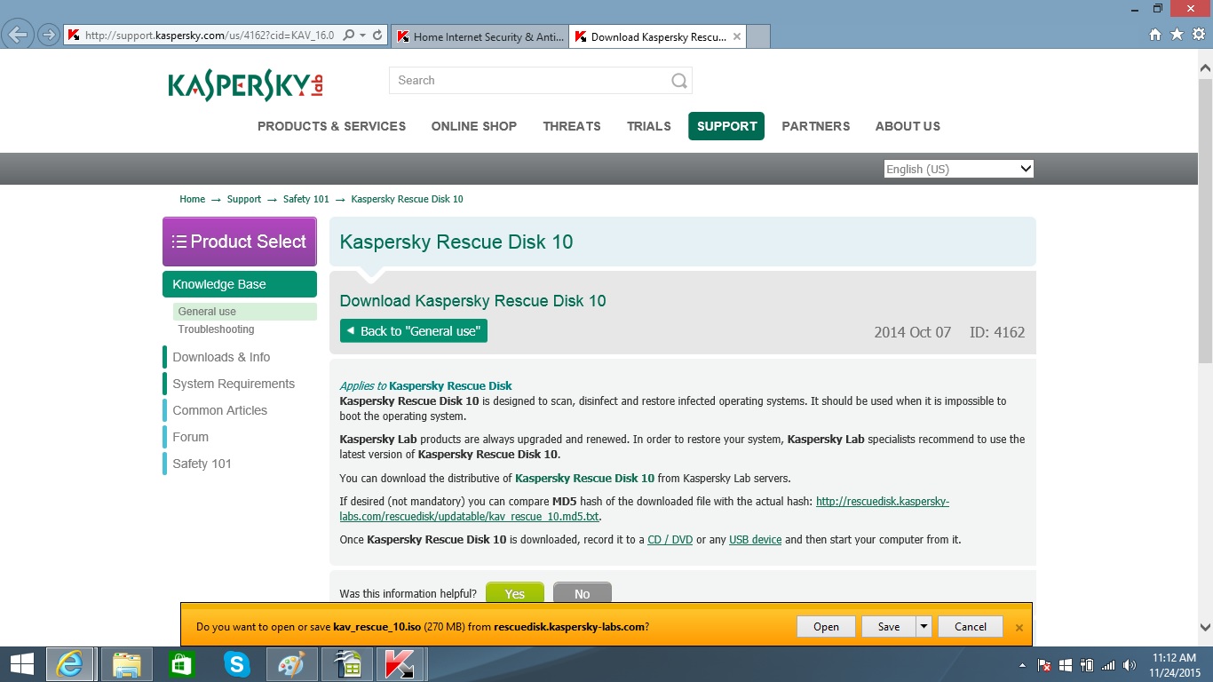Open the spreadsheet app taskbar icon
Viewport: 1213px width, 682px height.
point(346,664)
